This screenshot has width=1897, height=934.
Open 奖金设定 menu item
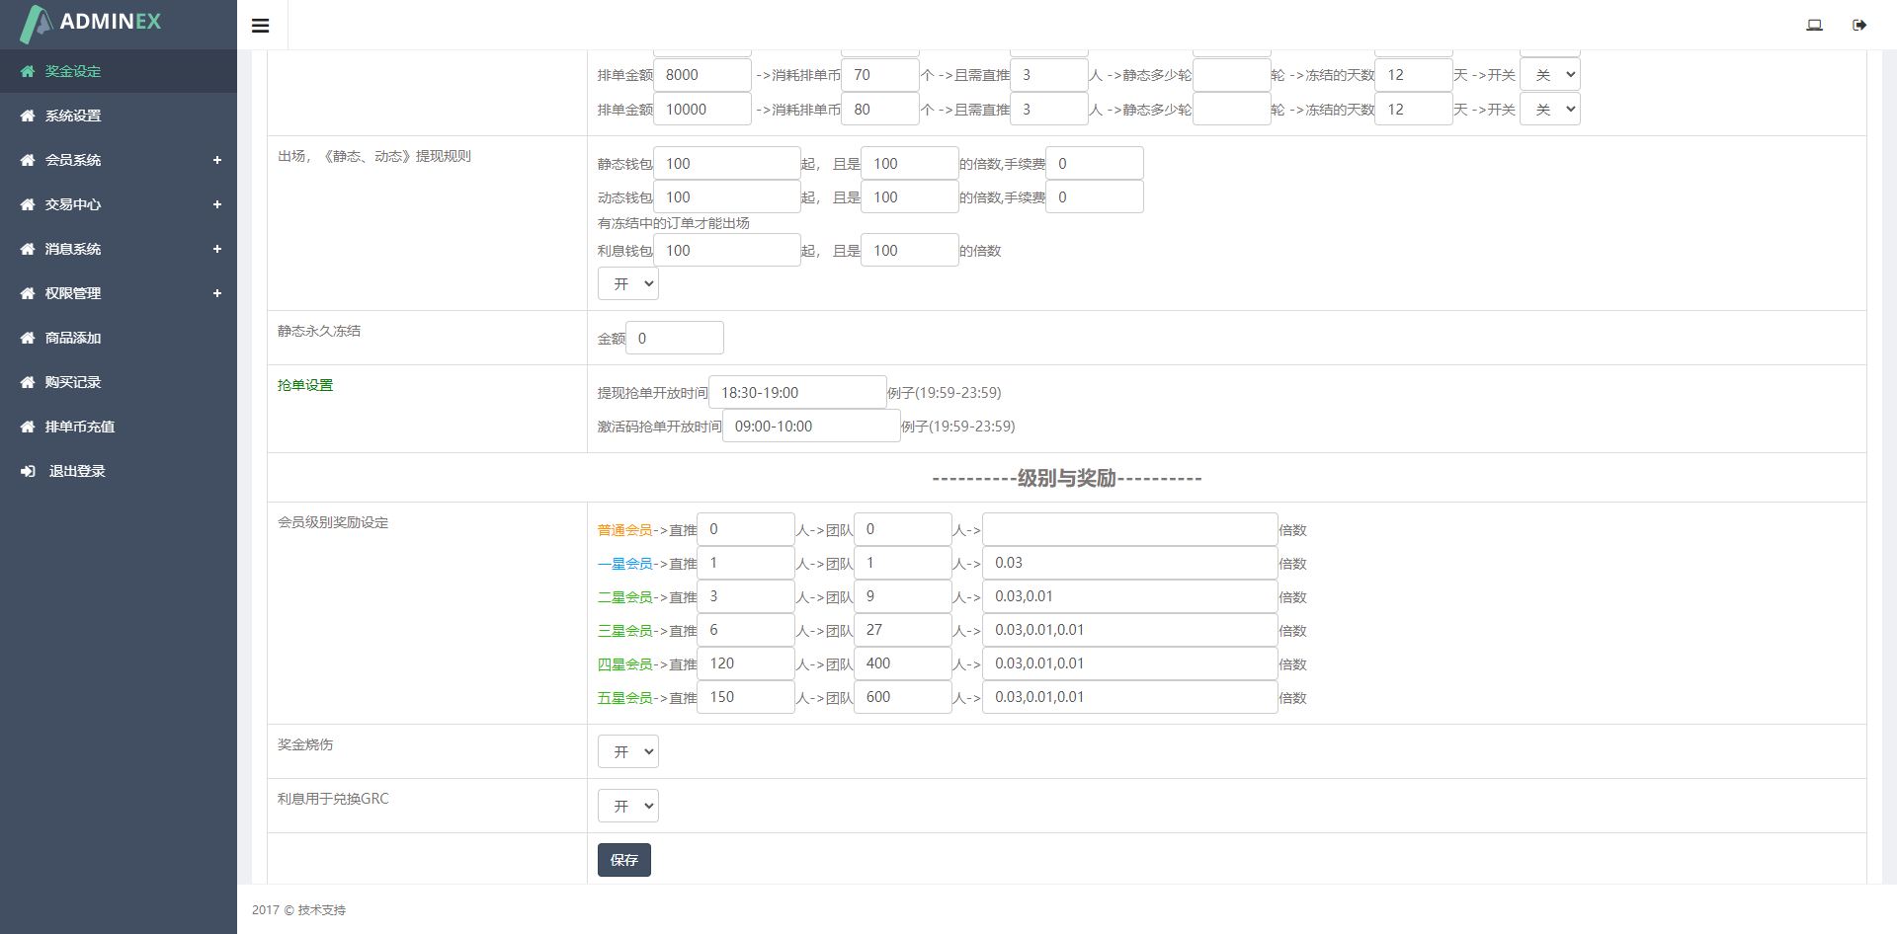click(x=119, y=71)
